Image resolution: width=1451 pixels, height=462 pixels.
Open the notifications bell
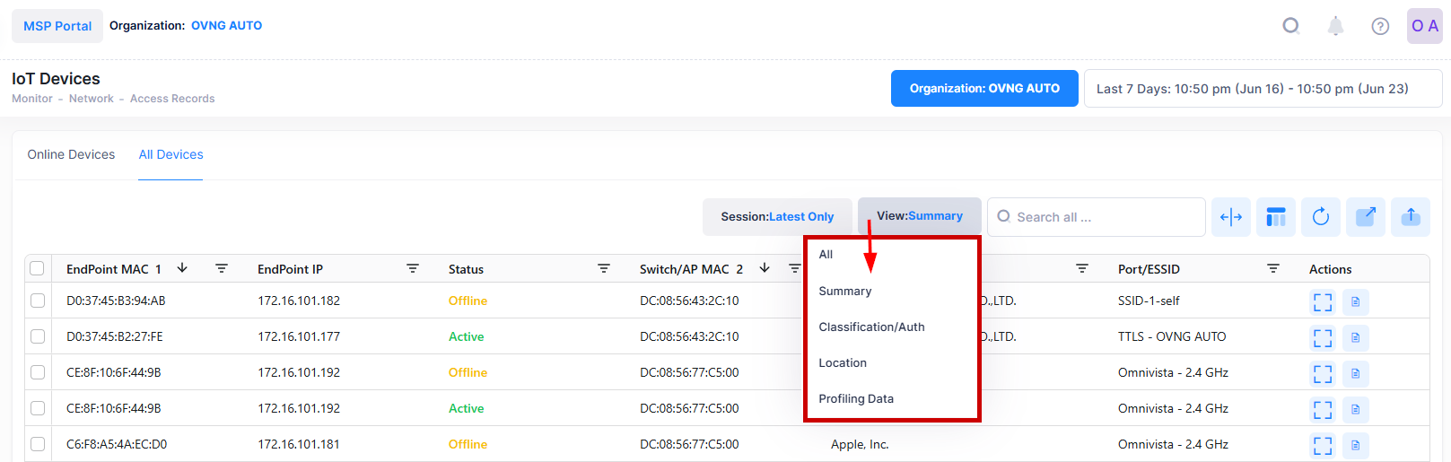[1335, 26]
